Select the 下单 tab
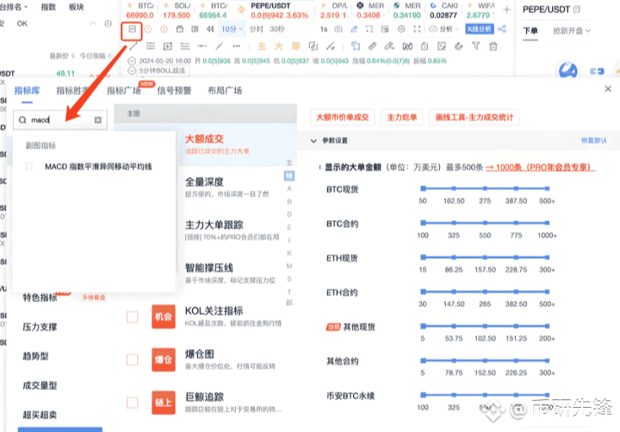This screenshot has width=620, height=432. [x=530, y=31]
